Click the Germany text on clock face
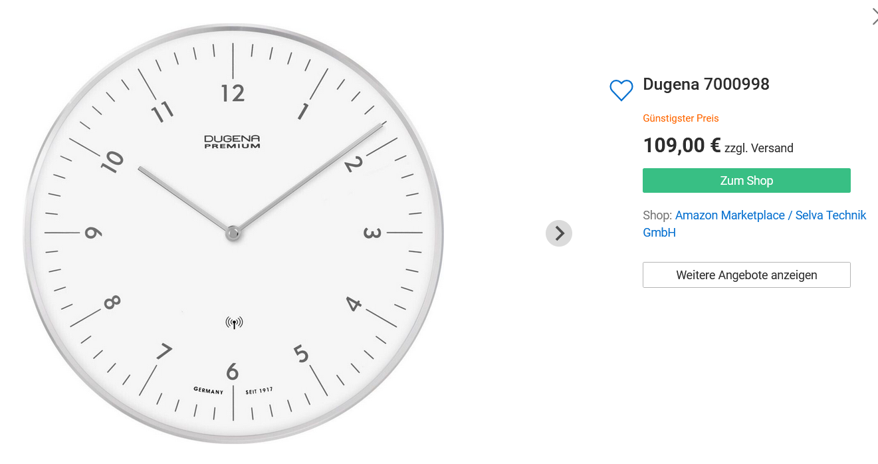878x464 pixels. pyautogui.click(x=208, y=391)
